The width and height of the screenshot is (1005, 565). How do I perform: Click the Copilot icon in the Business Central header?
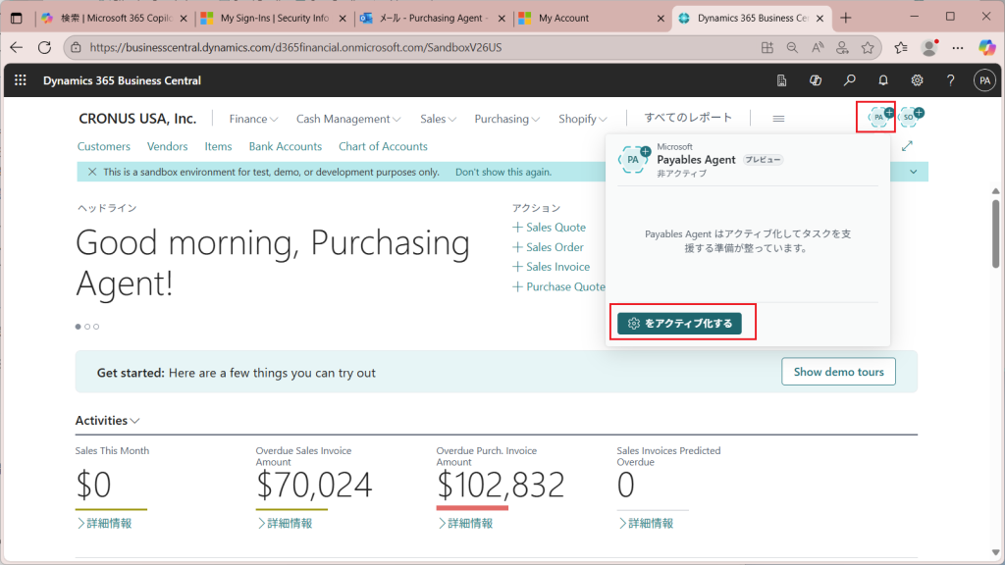(x=816, y=80)
